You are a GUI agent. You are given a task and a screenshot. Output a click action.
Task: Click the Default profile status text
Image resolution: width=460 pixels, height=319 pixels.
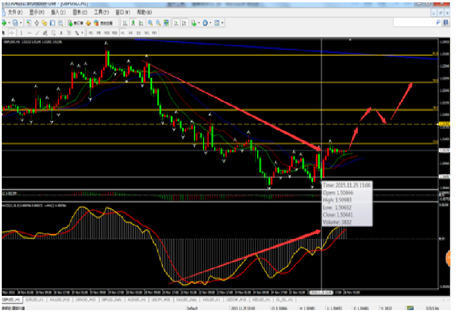coord(192,308)
